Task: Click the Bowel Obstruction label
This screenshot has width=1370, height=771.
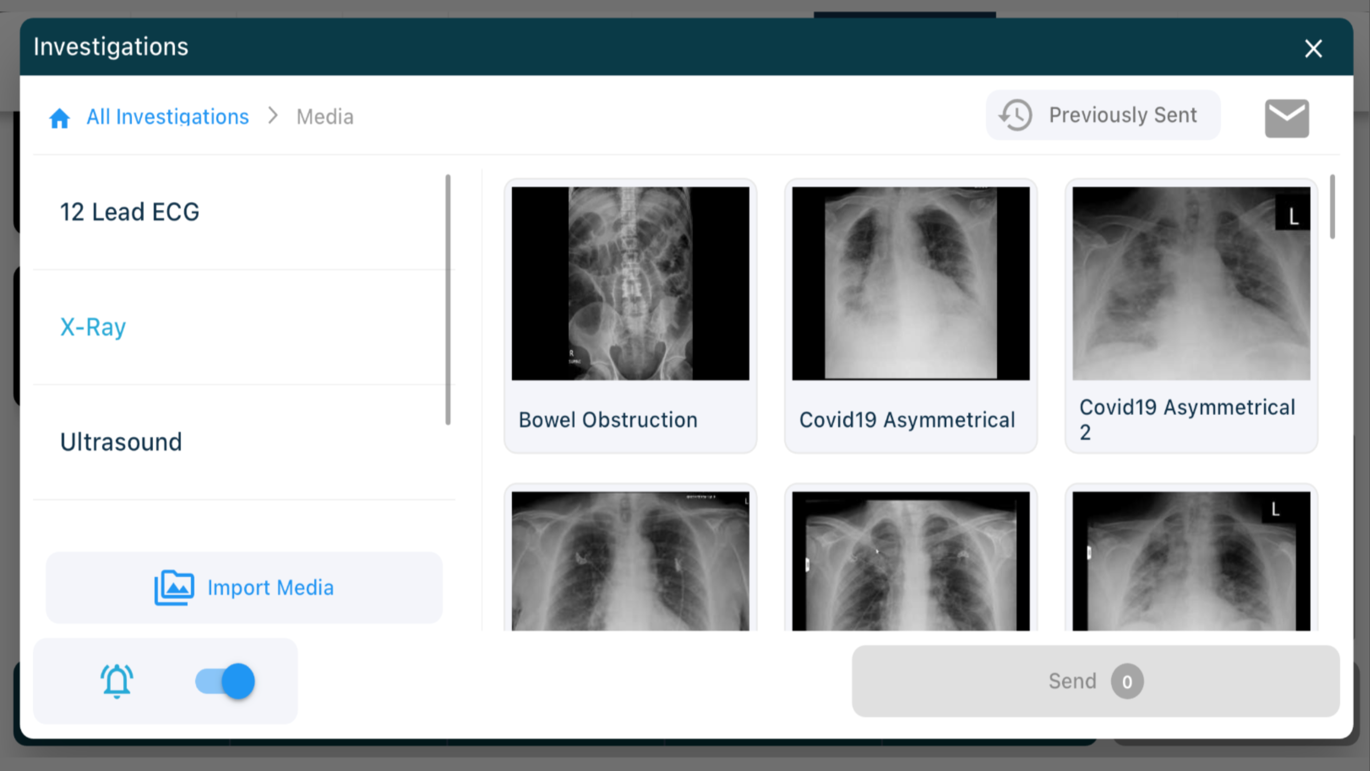Action: (608, 420)
